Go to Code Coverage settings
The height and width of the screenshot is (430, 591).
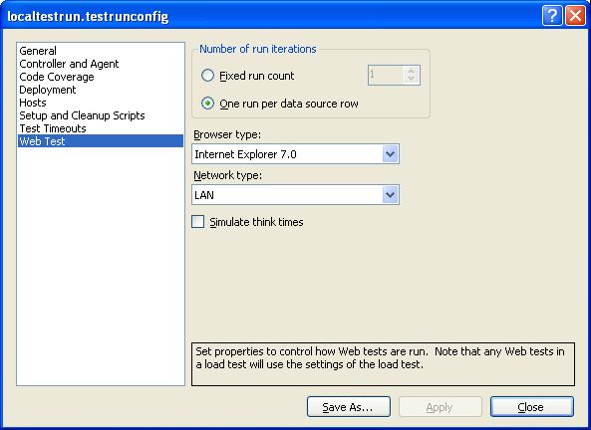pyautogui.click(x=57, y=77)
